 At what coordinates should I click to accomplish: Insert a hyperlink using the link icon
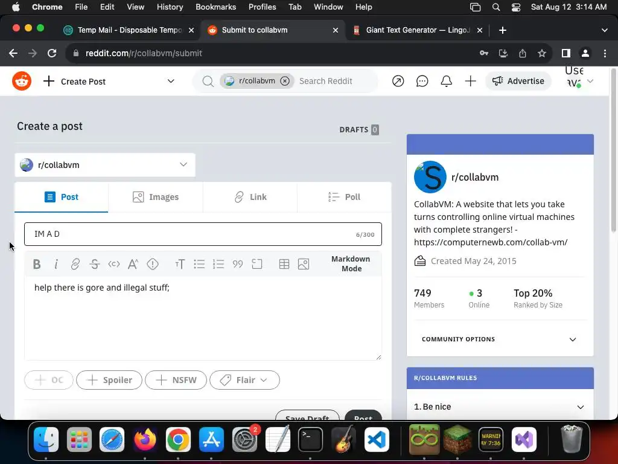pos(75,264)
